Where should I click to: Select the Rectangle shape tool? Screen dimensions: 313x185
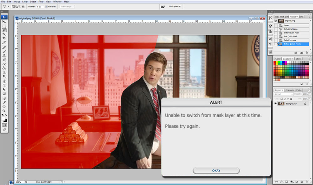click(4, 93)
